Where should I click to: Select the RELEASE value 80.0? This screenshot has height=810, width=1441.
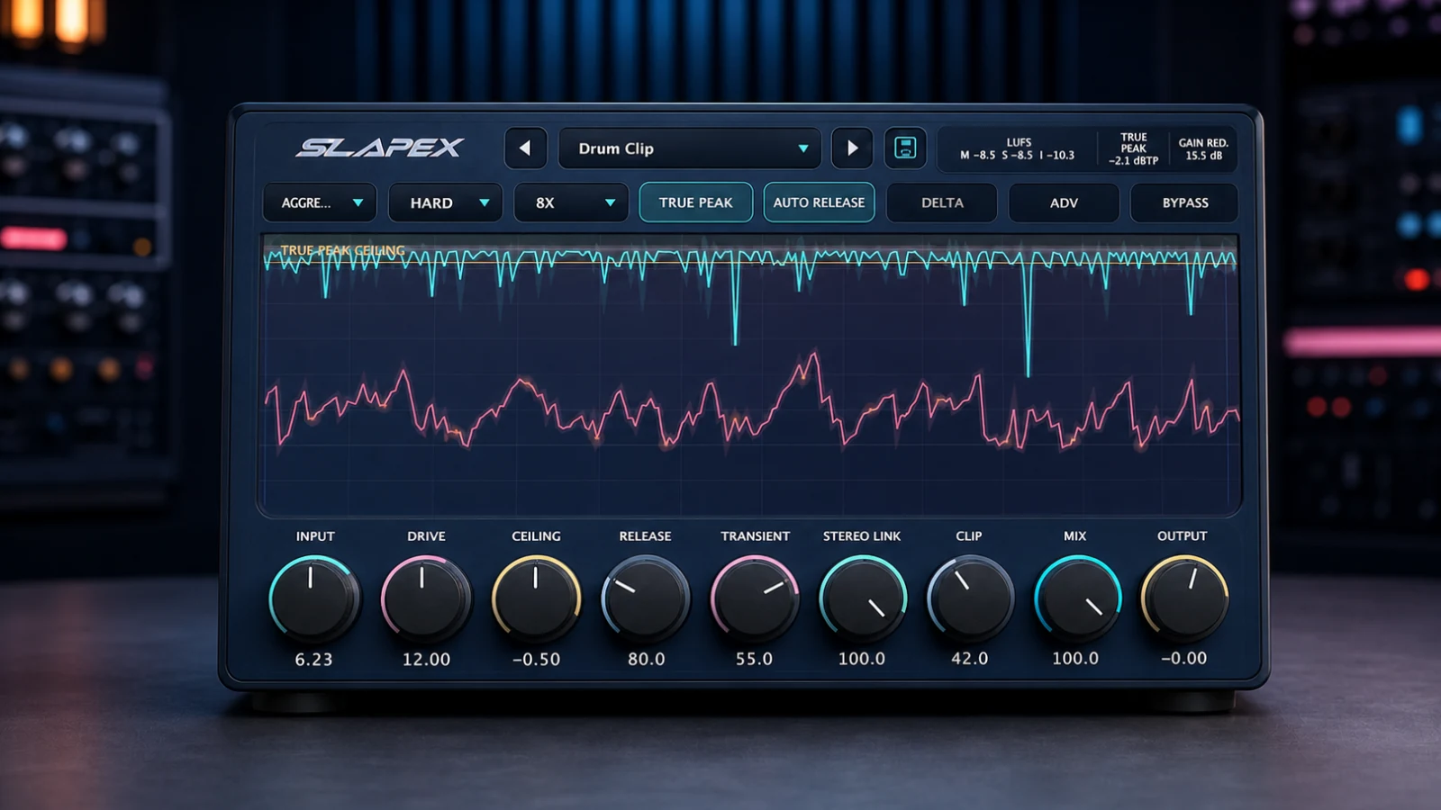[647, 660]
